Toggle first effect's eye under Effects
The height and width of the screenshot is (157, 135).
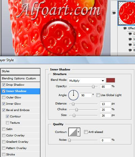click(130, 34)
